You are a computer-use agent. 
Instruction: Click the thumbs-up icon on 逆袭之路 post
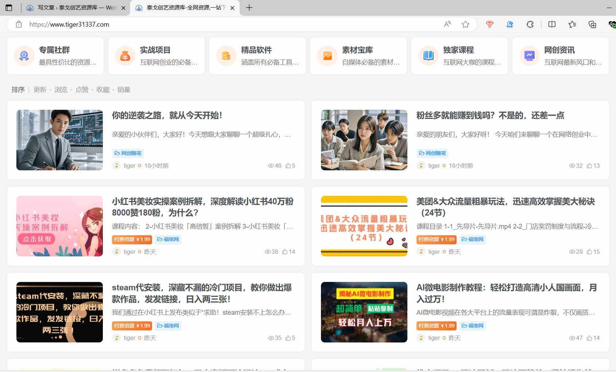point(288,166)
